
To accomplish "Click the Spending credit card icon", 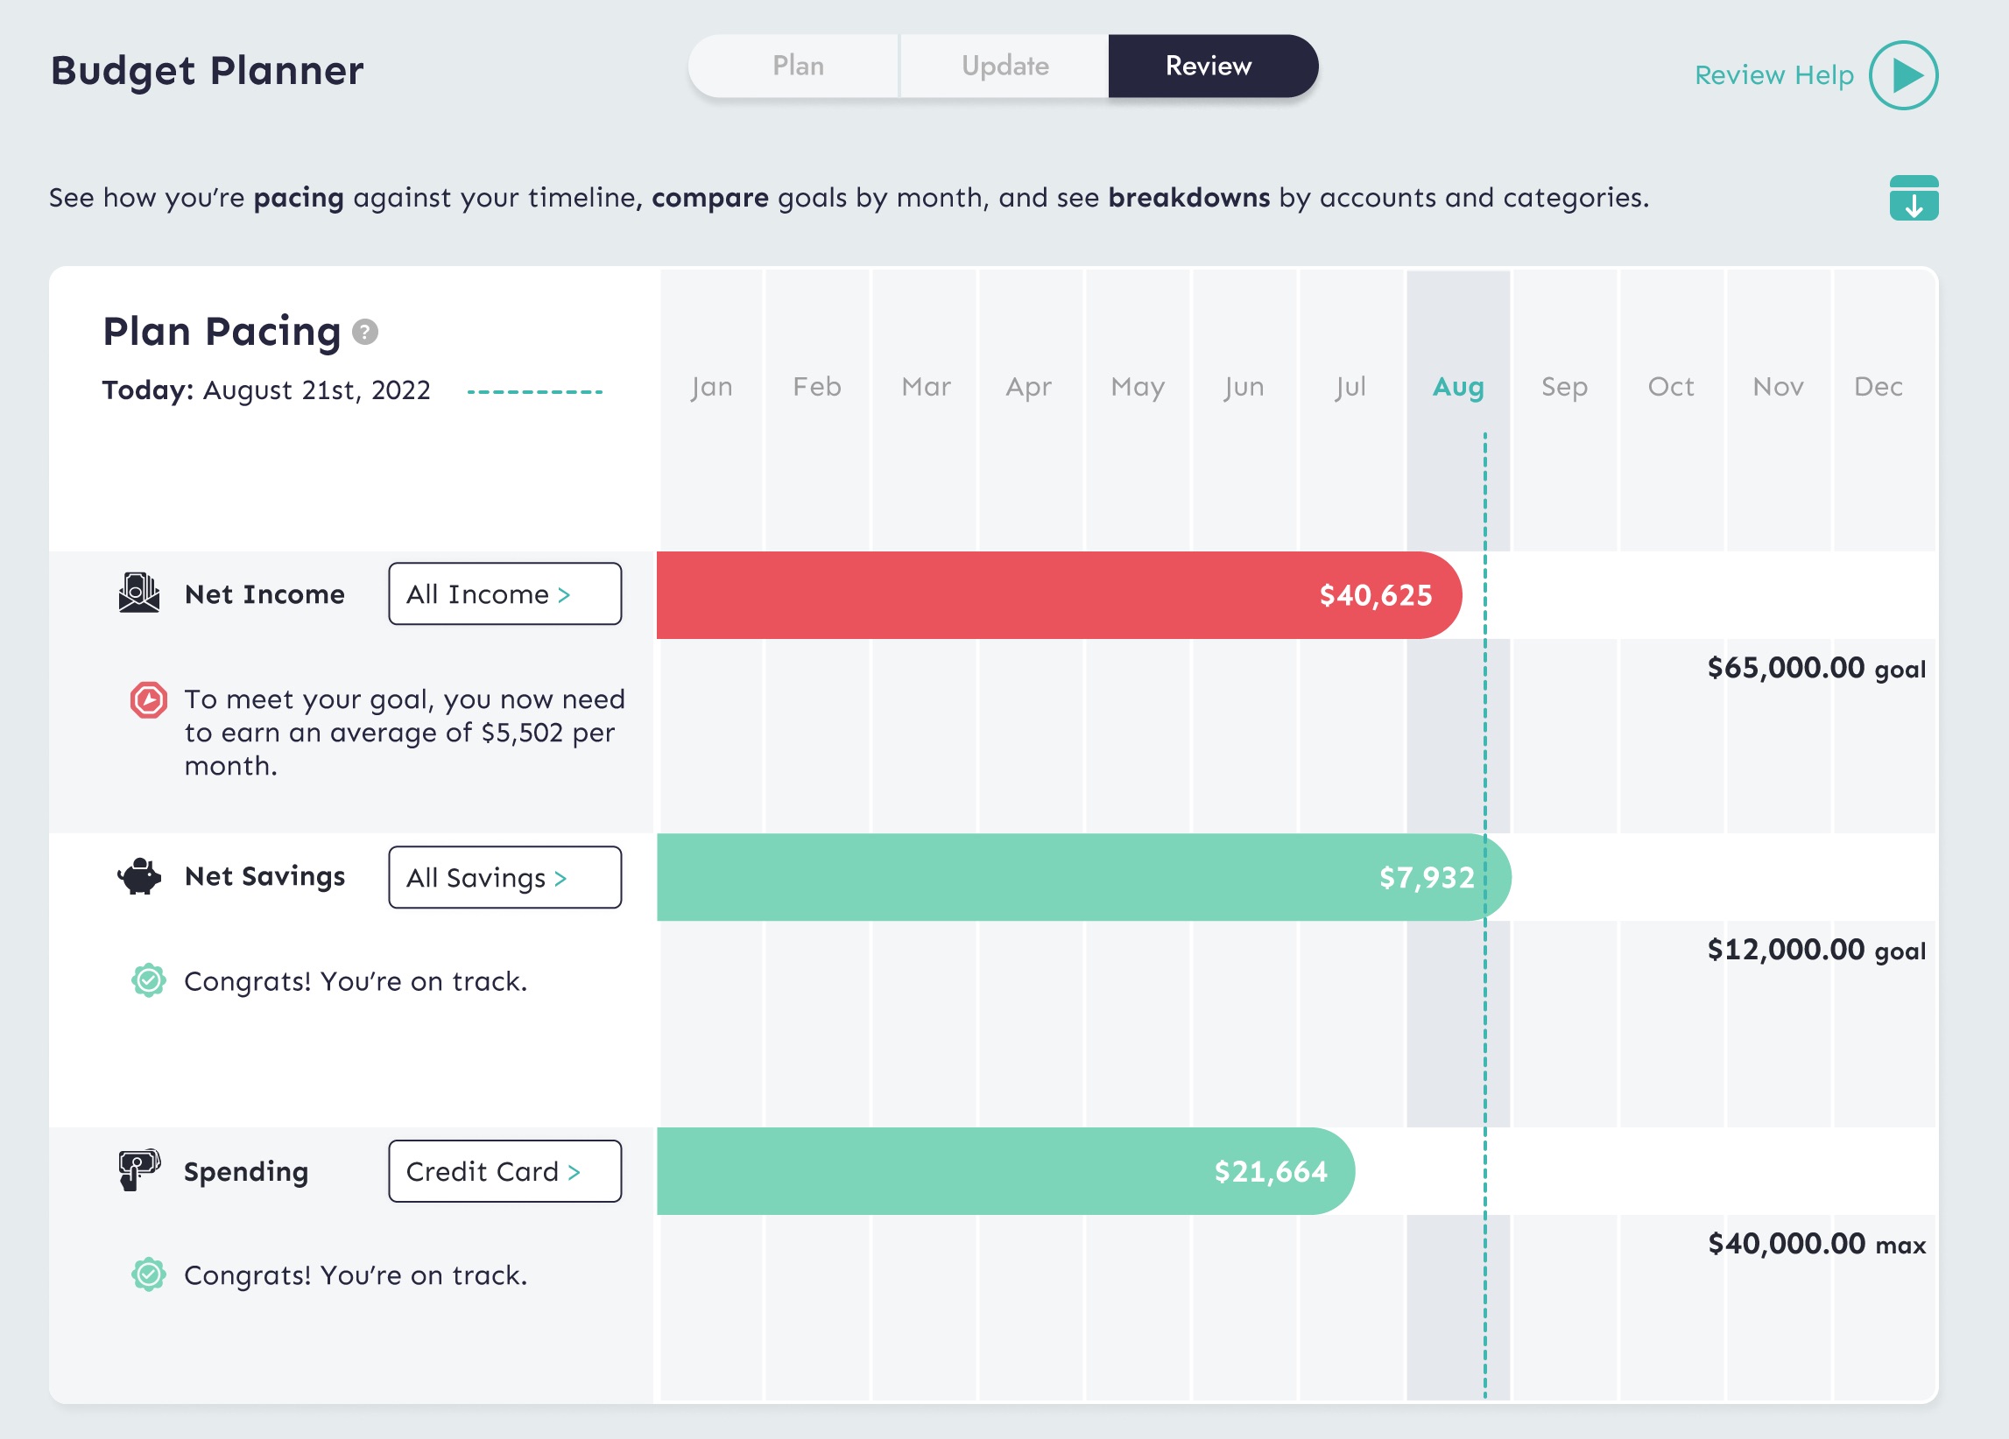I will click(139, 1169).
